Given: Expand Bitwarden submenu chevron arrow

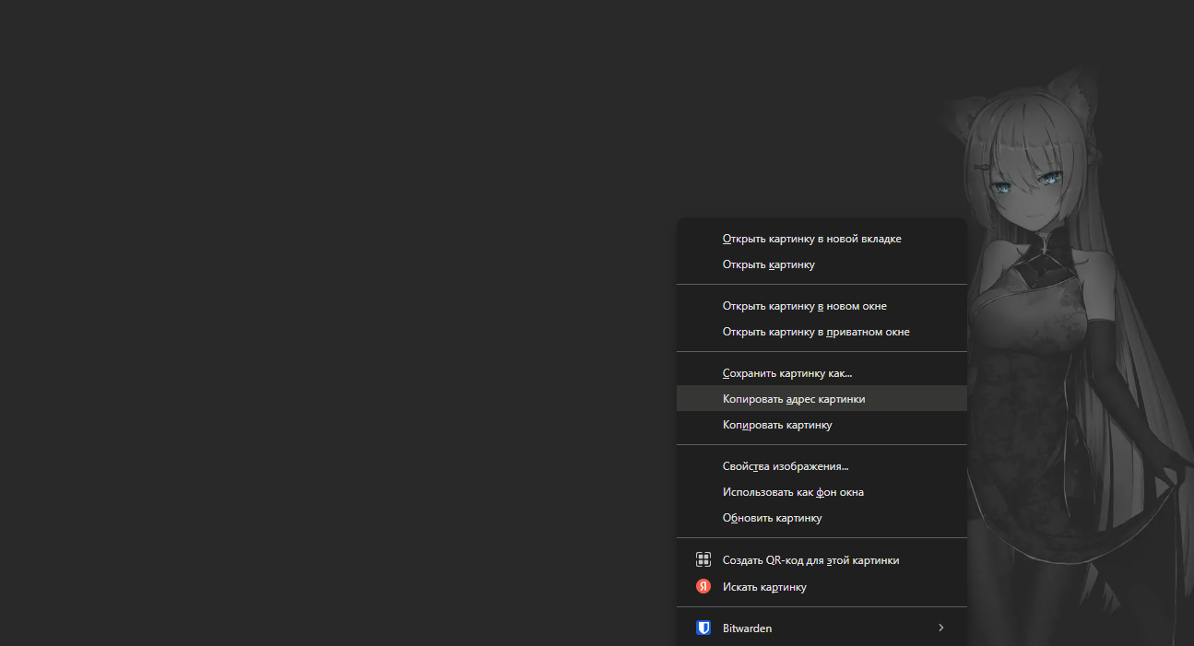Looking at the screenshot, I should click(x=941, y=628).
